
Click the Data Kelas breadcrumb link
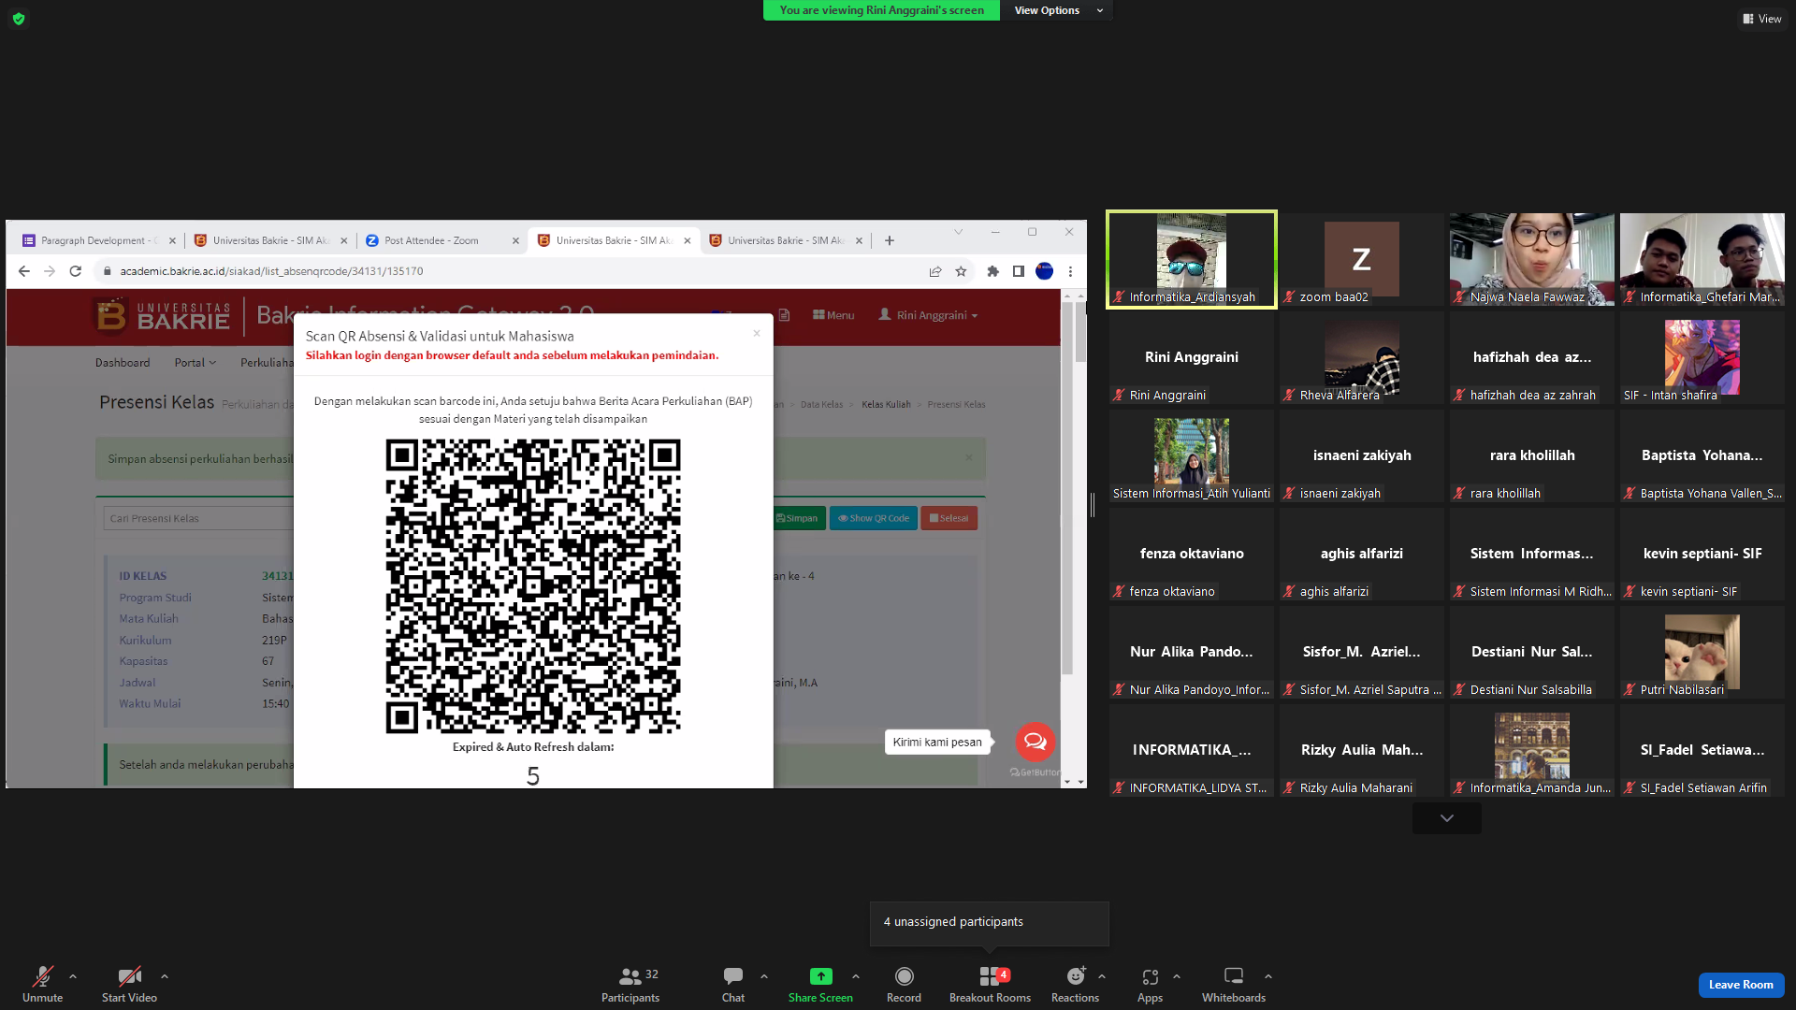821,405
